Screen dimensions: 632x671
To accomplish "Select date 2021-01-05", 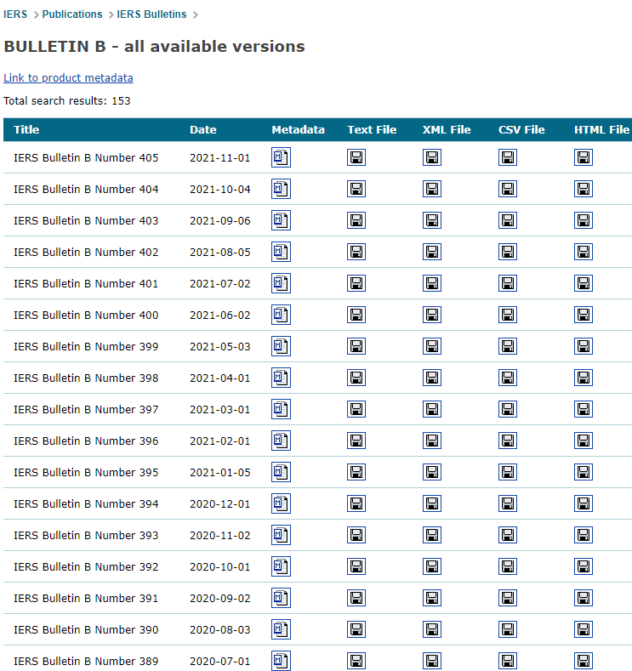I will pos(220,473).
